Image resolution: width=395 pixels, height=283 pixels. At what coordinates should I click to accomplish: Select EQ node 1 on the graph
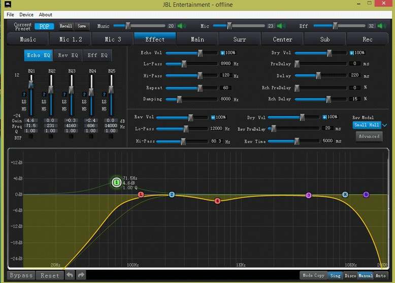(116, 182)
